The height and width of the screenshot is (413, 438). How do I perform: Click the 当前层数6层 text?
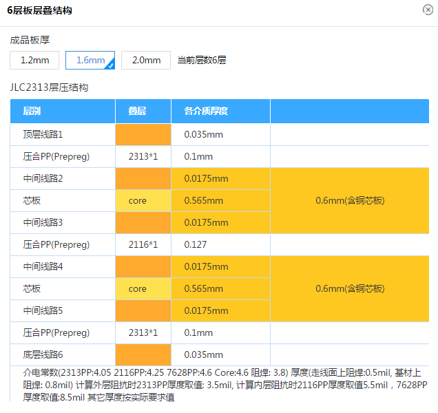click(202, 60)
